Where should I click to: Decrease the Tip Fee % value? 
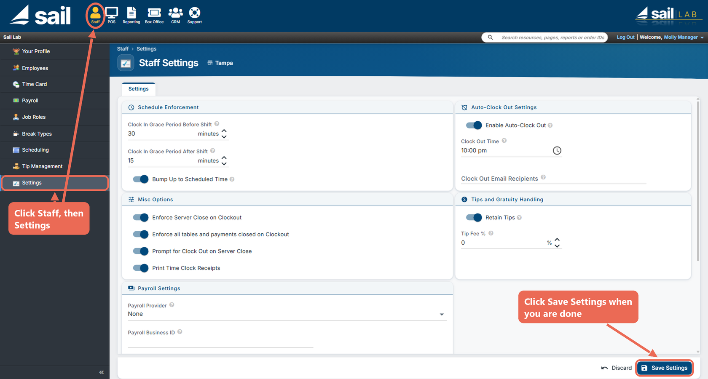[x=557, y=246]
